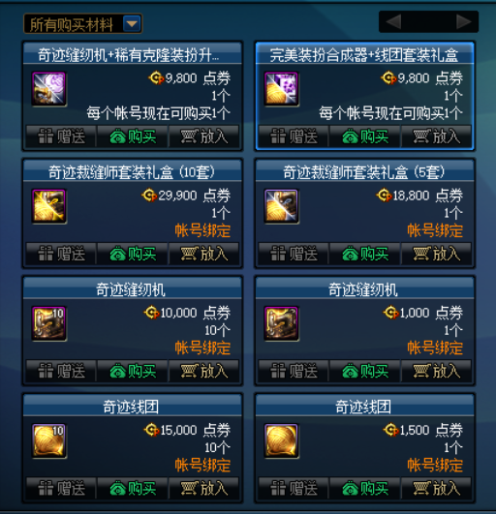This screenshot has height=514, width=496.
Task: Select the 完美装扮合成器+线团套装礼盒 title bar
Action: [x=365, y=54]
